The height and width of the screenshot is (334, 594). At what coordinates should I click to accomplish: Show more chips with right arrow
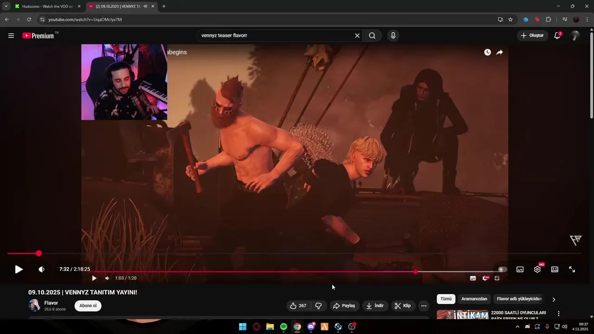click(x=554, y=300)
